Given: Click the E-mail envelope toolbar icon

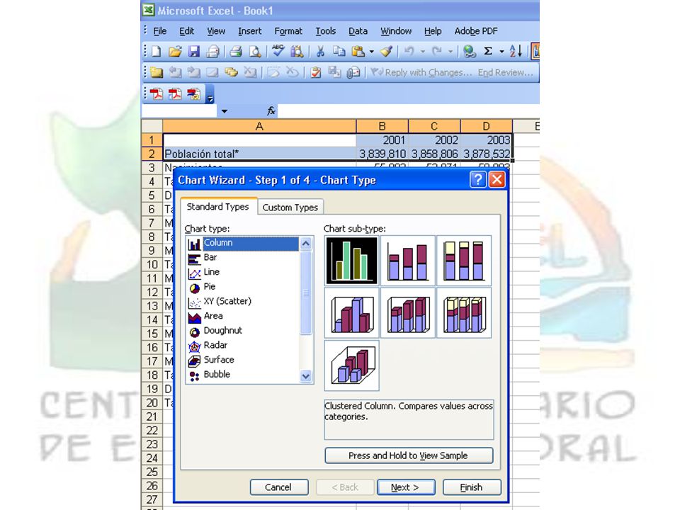Looking at the screenshot, I should click(x=212, y=52).
